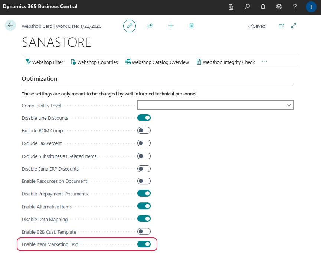Image resolution: width=321 pixels, height=253 pixels.
Task: Open user account avatar
Action: [x=311, y=7]
